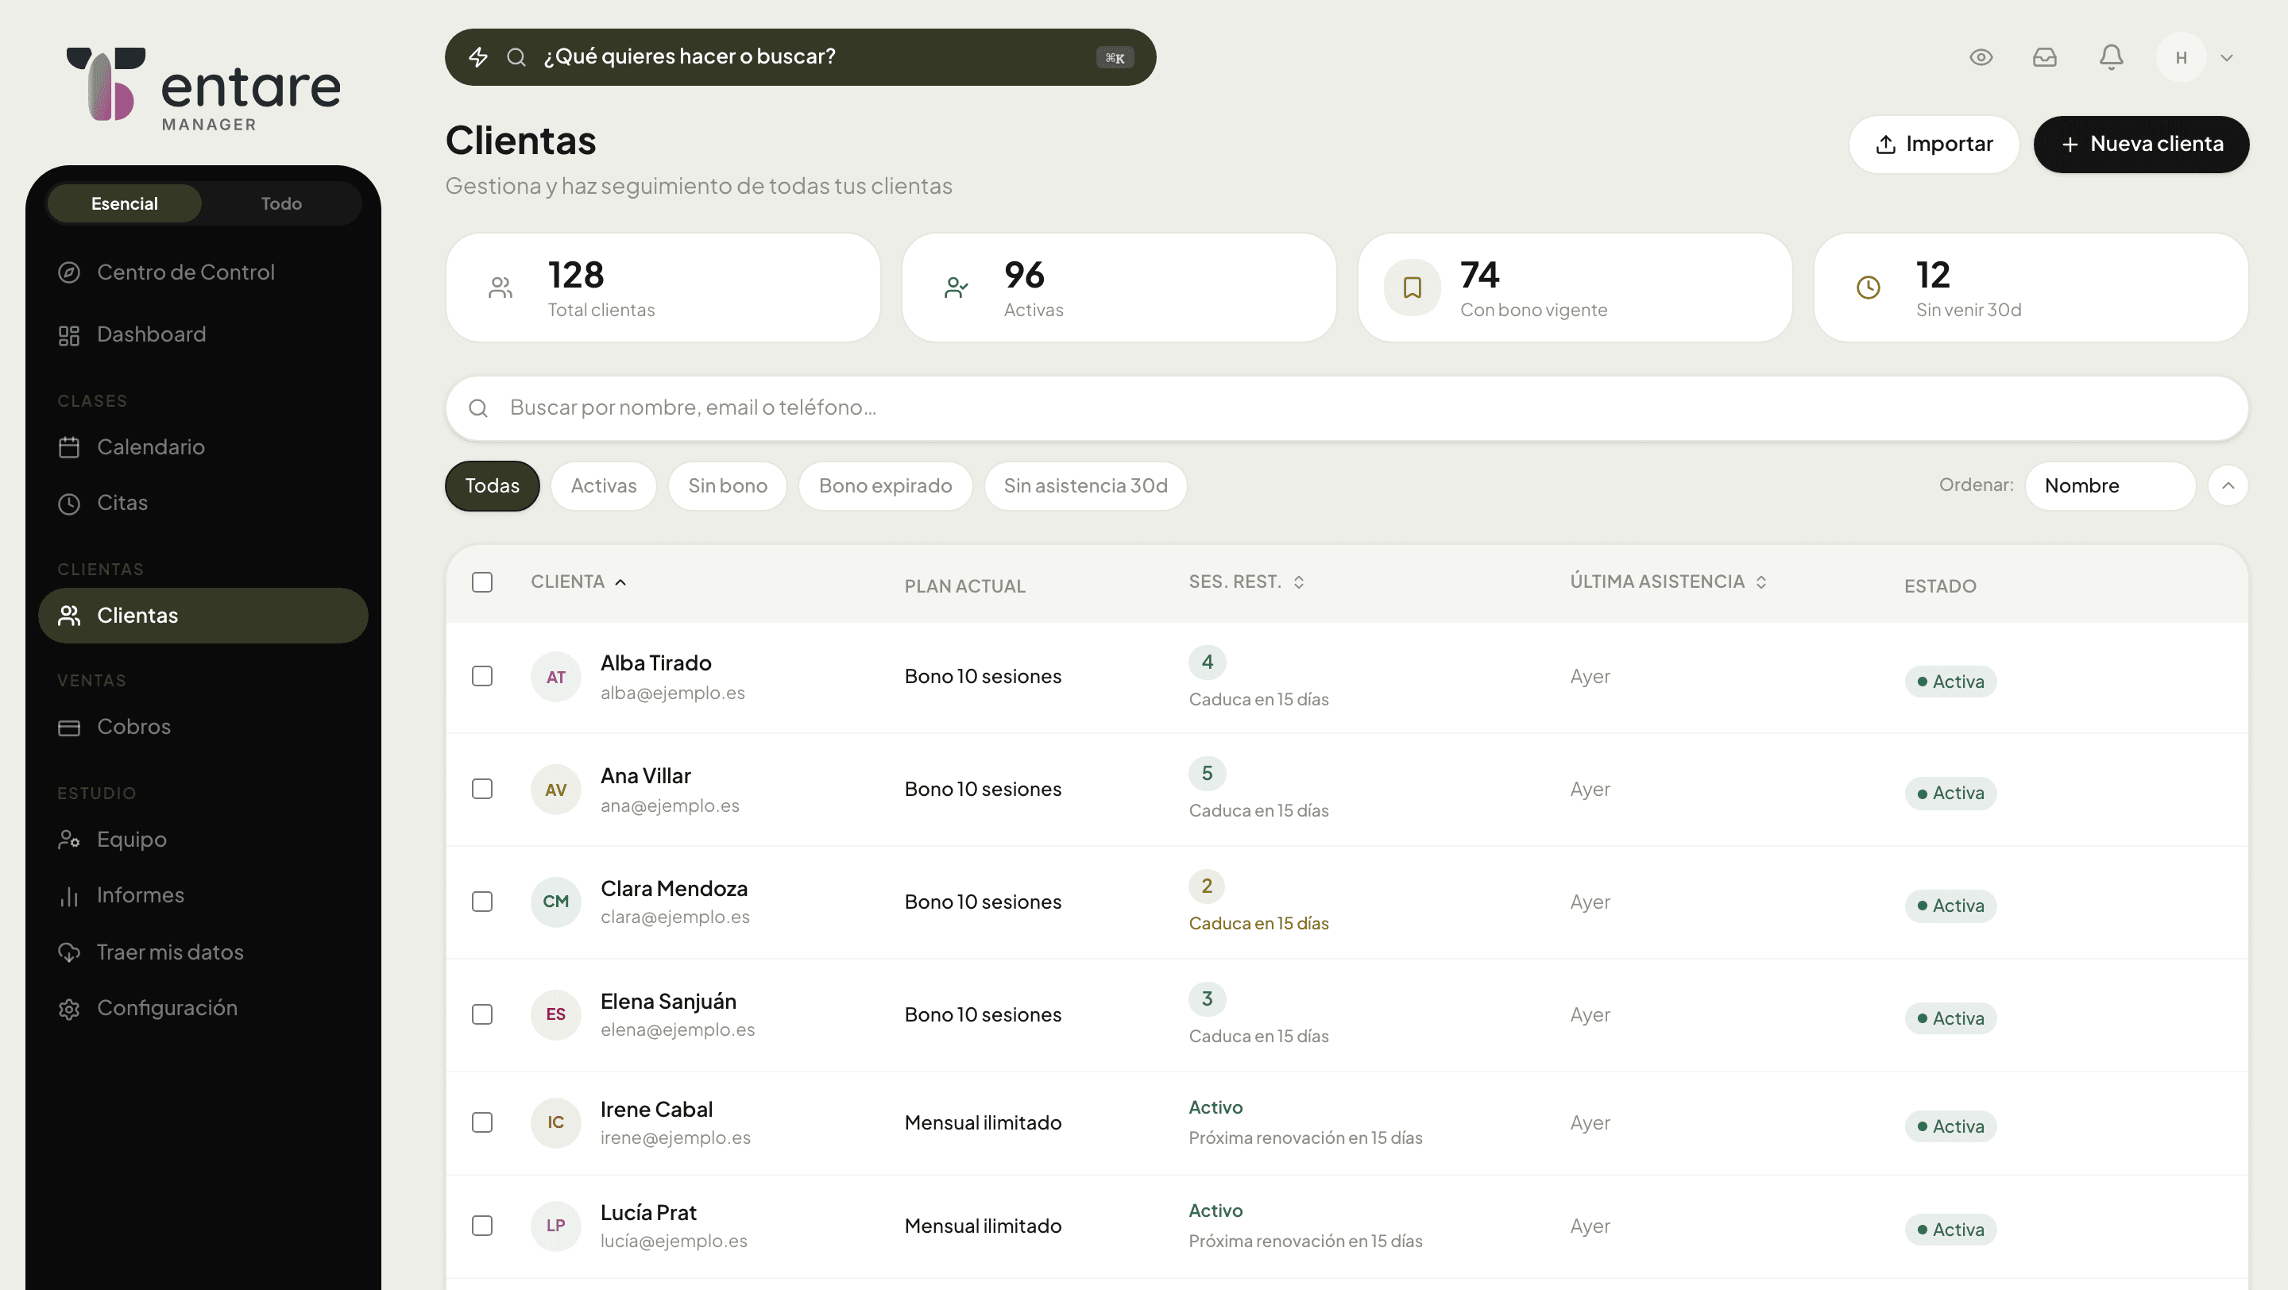Screen dimensions: 2288x1290
Task: Click the lightning bolt quick action icon
Action: [477, 57]
